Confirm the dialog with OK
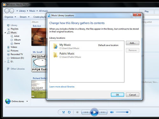This screenshot has width=159, height=119. point(117,95)
